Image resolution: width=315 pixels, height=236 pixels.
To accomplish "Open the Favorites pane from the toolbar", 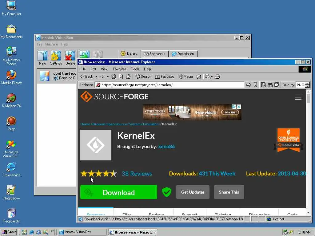I will pos(165,77).
